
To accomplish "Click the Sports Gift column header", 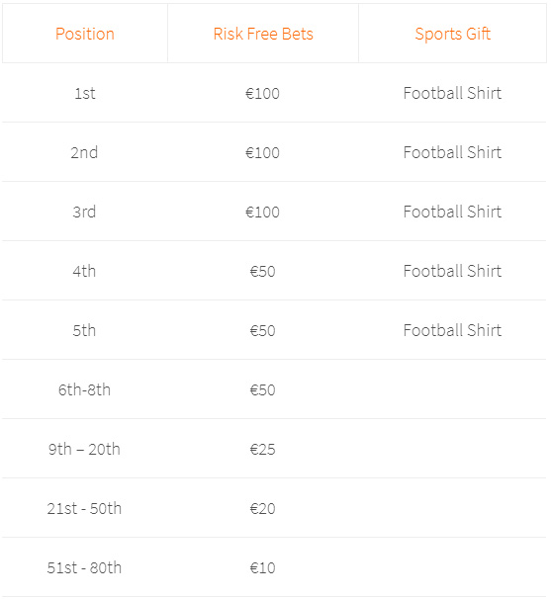I will click(x=453, y=34).
